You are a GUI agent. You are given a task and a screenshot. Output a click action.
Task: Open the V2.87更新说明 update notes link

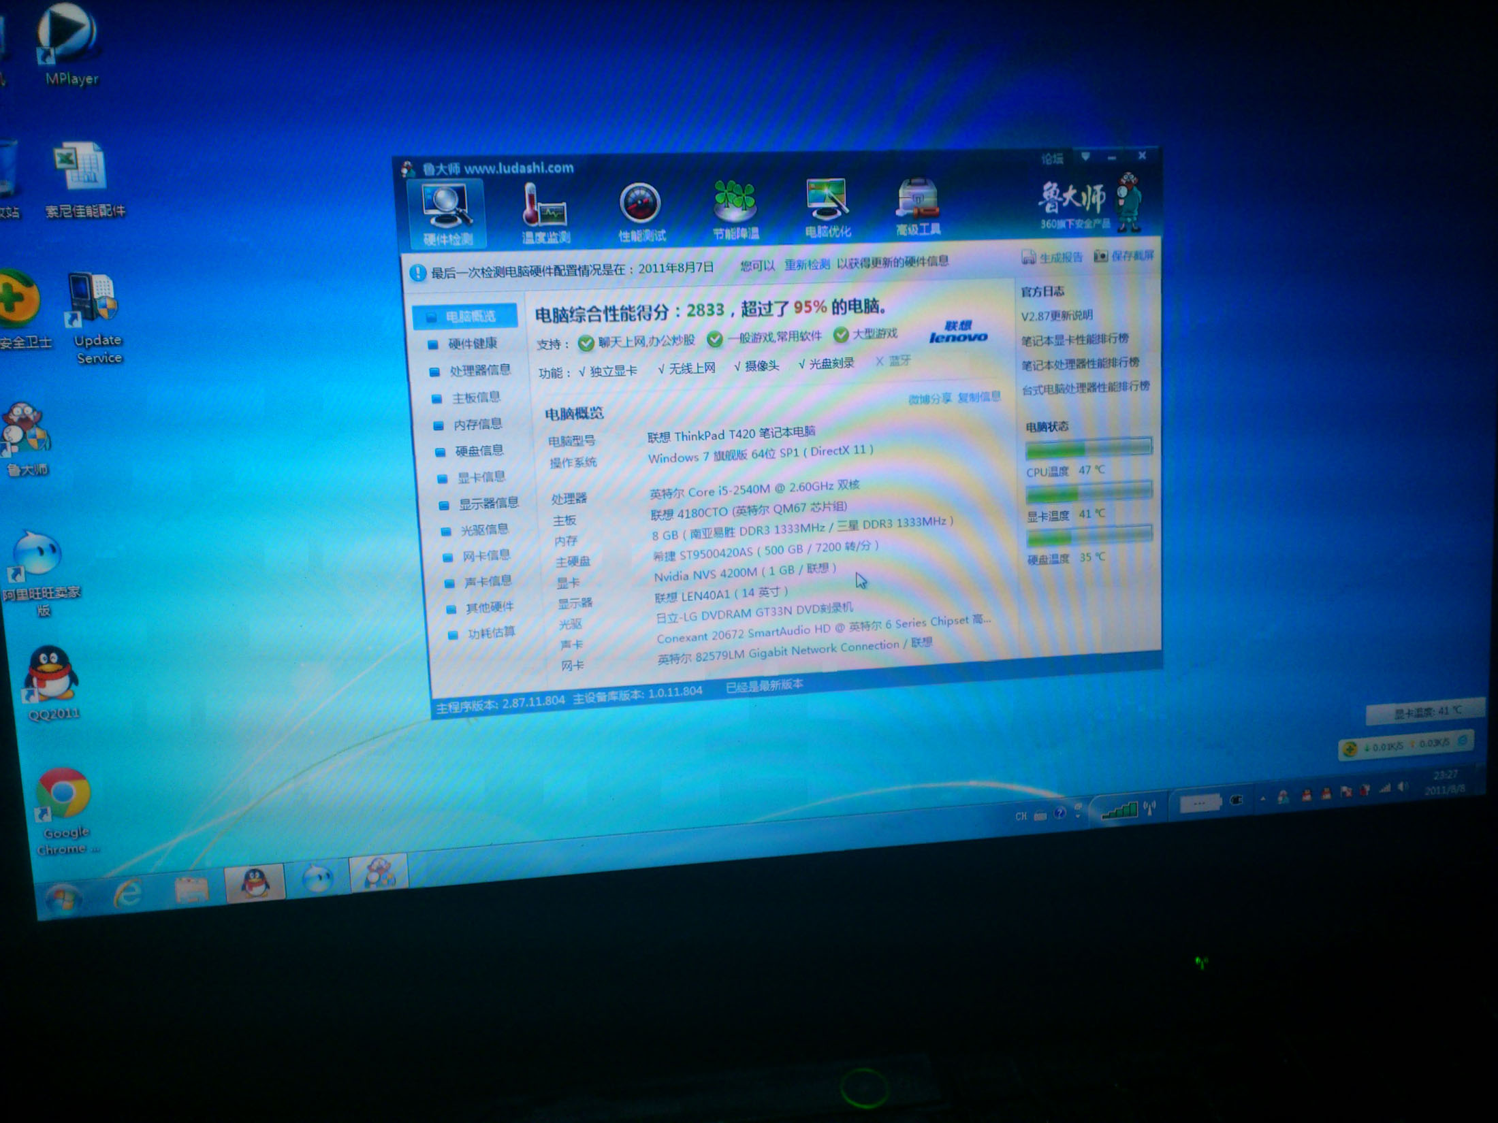[1057, 316]
